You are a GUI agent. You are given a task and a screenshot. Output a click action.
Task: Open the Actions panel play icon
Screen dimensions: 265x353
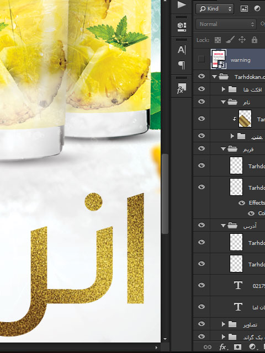click(x=182, y=5)
